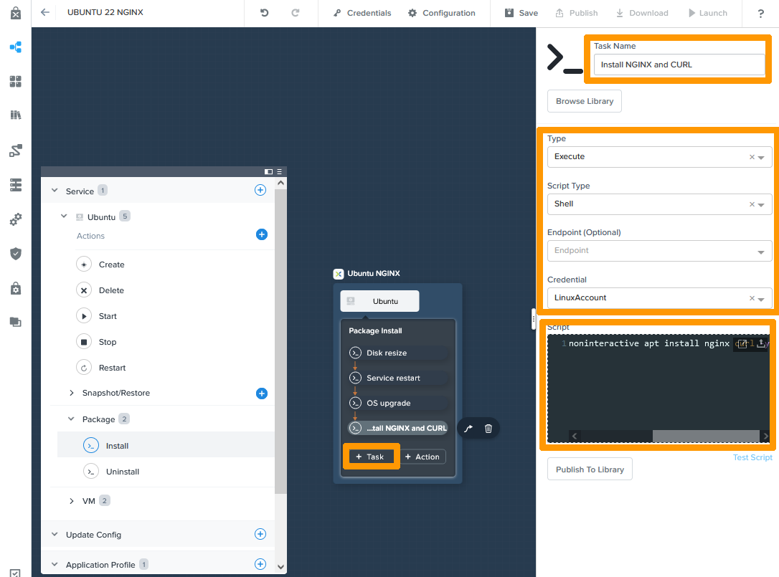Open help question mark icon
Image resolution: width=779 pixels, height=577 pixels.
coord(760,14)
